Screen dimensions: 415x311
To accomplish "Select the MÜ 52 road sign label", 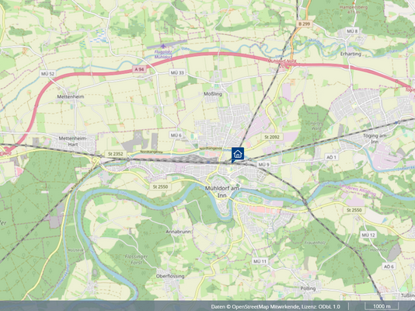I will [47, 74].
